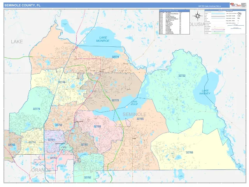Select the LAKE HARNEY label

click(x=205, y=92)
